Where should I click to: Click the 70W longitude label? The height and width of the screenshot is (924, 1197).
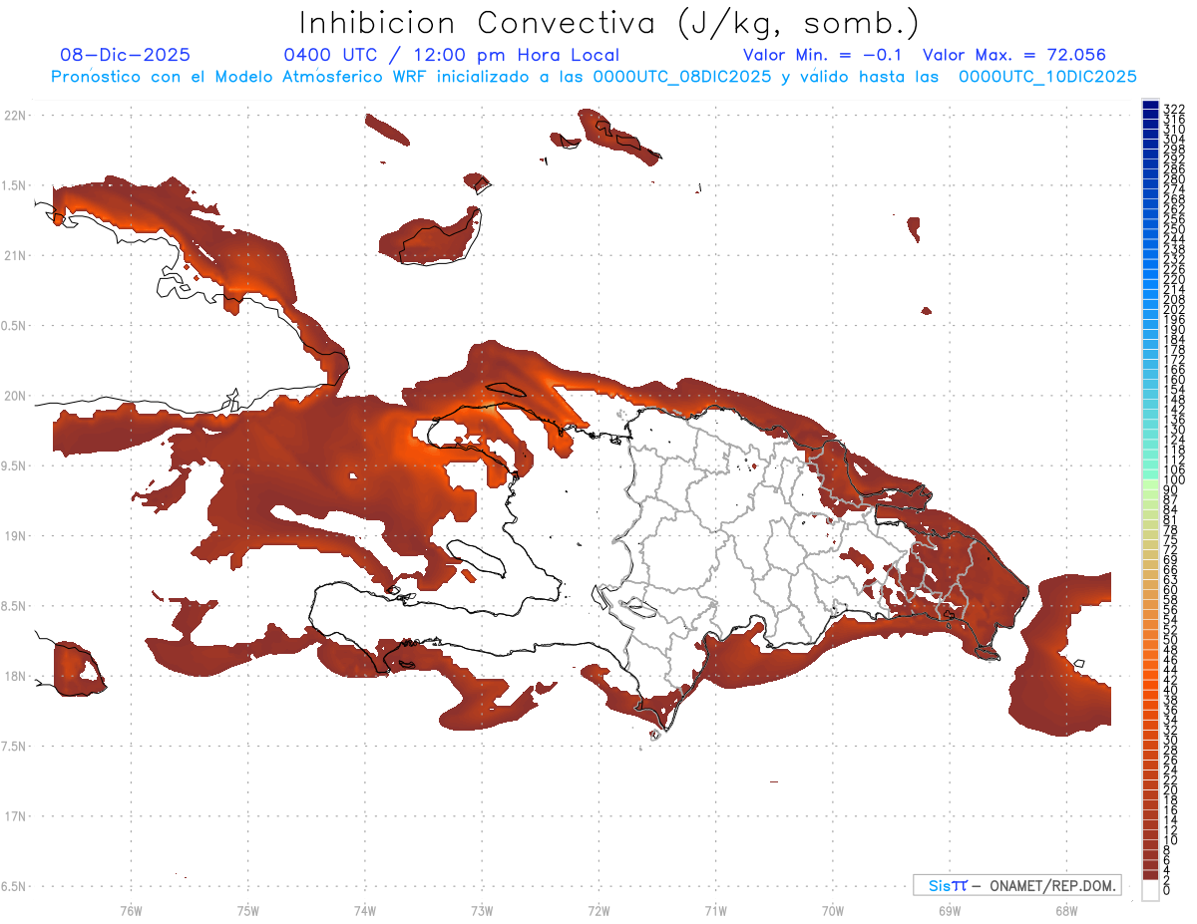point(832,910)
